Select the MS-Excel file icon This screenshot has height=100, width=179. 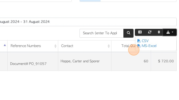pos(139,46)
